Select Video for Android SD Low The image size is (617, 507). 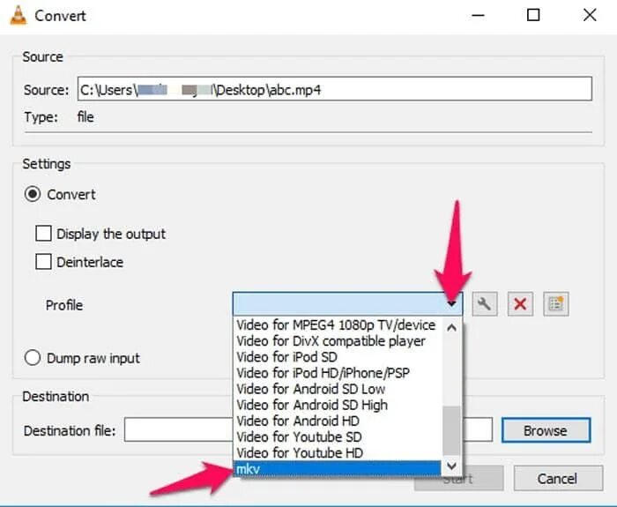tap(337, 389)
